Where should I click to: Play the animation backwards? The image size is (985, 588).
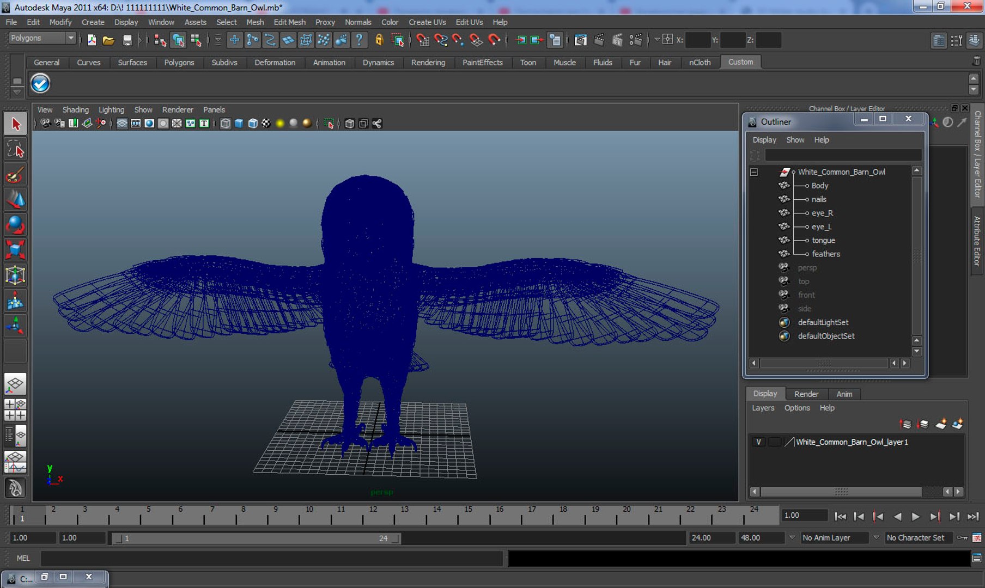point(897,517)
